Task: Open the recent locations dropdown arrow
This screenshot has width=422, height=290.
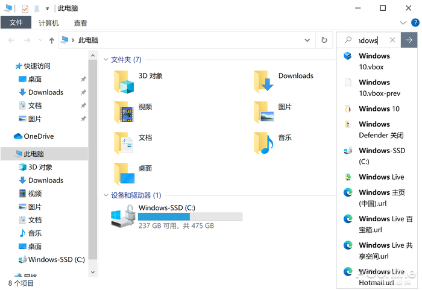Action: 40,40
